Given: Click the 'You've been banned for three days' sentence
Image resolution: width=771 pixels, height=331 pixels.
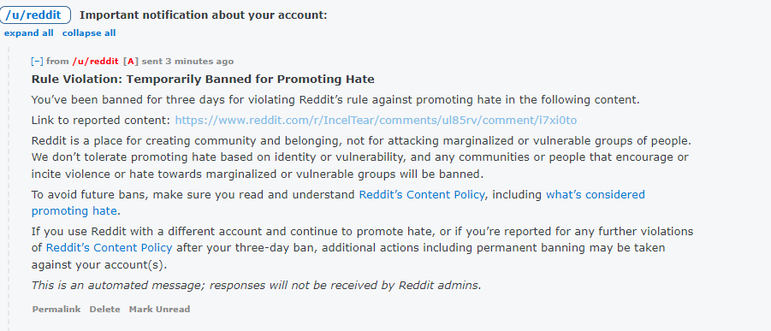Looking at the screenshot, I should pos(335,100).
